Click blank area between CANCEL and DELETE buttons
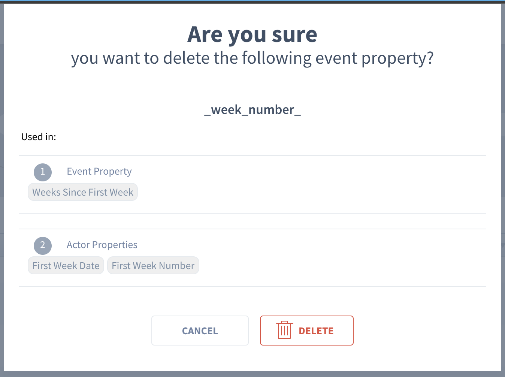505x377 pixels. click(254, 331)
